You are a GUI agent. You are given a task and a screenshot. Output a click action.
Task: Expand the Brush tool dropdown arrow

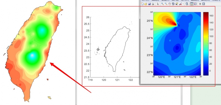(183, 4)
